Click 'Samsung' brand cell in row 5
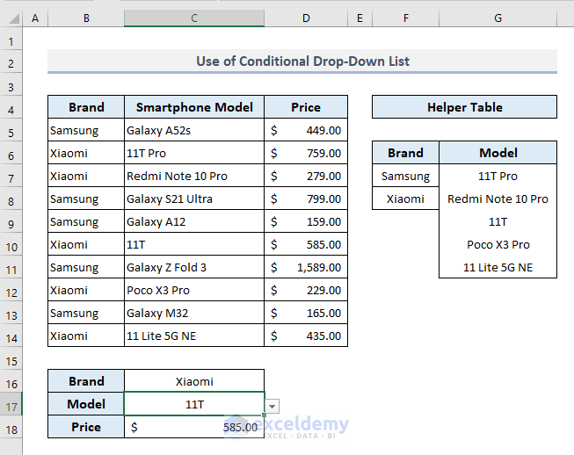Image resolution: width=574 pixels, height=455 pixels. [x=86, y=130]
